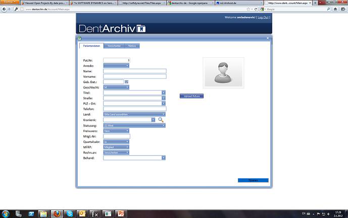This screenshot has width=348, height=218.
Task: Click into the Name field
Action: [135, 71]
